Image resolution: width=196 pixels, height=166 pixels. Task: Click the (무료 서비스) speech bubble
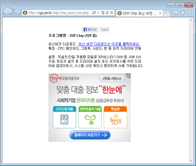(112, 79)
